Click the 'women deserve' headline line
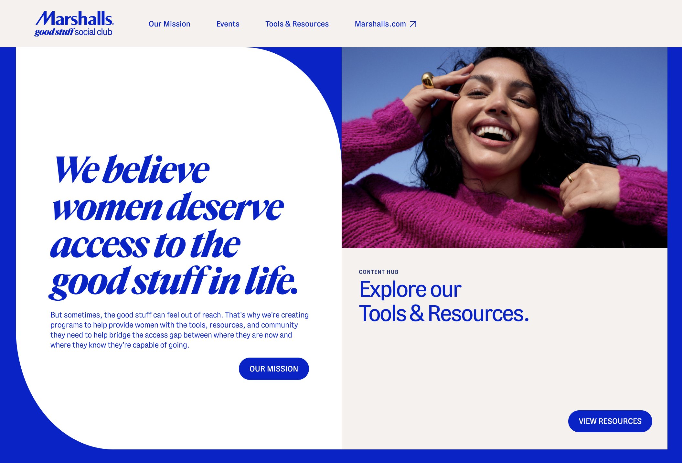The height and width of the screenshot is (463, 682). (168, 207)
